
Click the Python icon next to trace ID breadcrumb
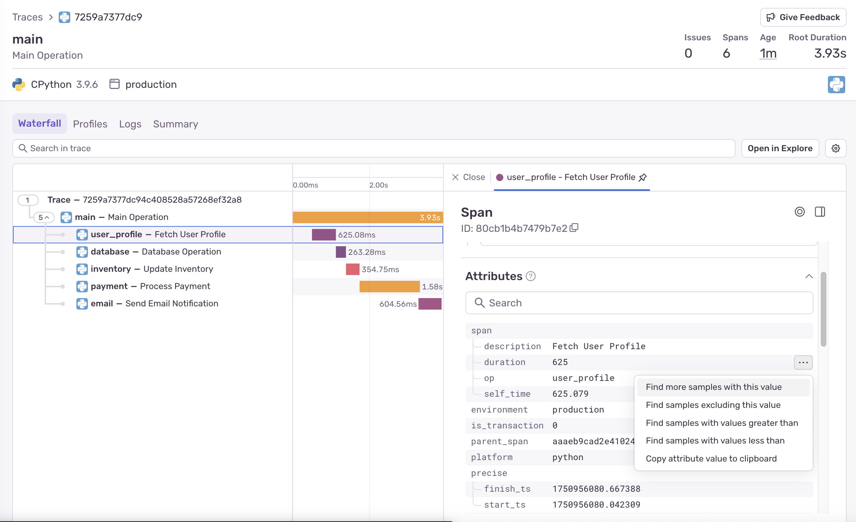64,17
